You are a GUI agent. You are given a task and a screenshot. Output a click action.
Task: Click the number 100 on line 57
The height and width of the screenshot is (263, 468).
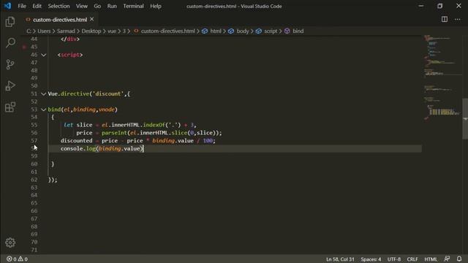click(x=208, y=140)
